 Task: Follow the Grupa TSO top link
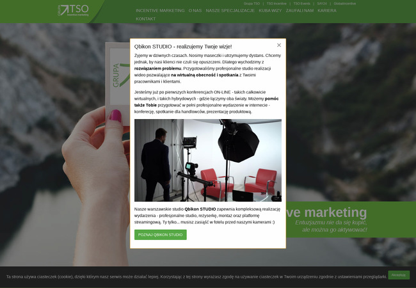[x=252, y=4]
